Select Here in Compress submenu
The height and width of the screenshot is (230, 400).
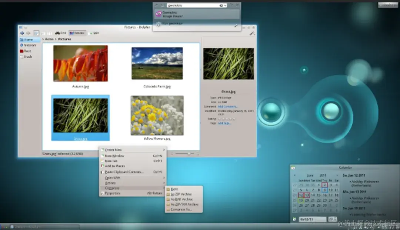(x=184, y=189)
